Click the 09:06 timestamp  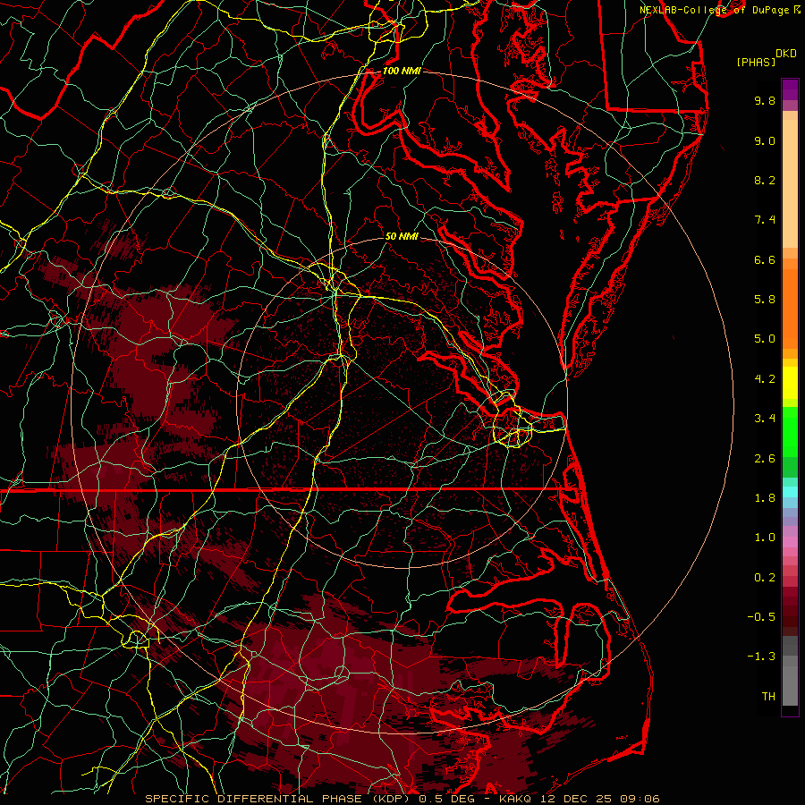tap(640, 799)
